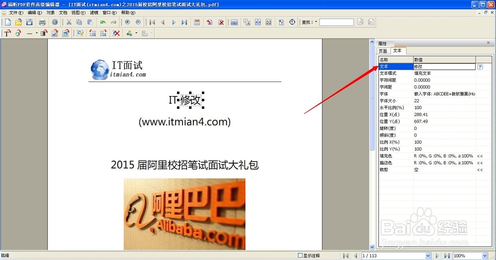Open line tool dropdown arrow
Screen dimensions: 496x260
[x=37, y=33]
